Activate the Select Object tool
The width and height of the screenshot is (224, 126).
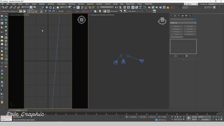click(31, 7)
